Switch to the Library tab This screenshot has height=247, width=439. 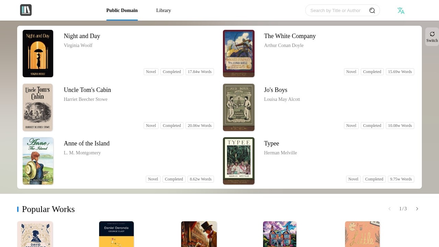point(164,10)
